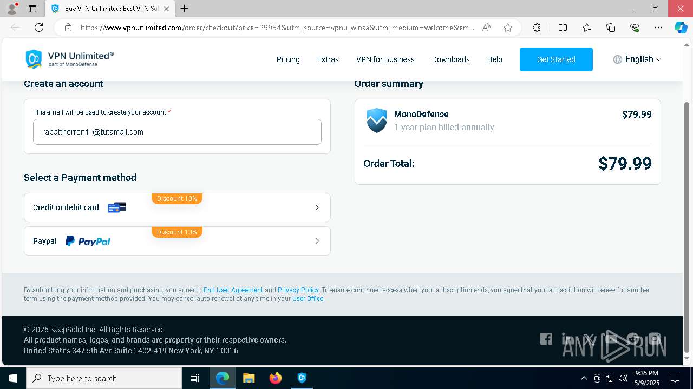Image resolution: width=693 pixels, height=389 pixels.
Task: Open the Downloads menu item
Action: [x=450, y=59]
